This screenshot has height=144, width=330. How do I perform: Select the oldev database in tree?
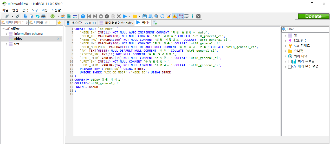coord(31,39)
